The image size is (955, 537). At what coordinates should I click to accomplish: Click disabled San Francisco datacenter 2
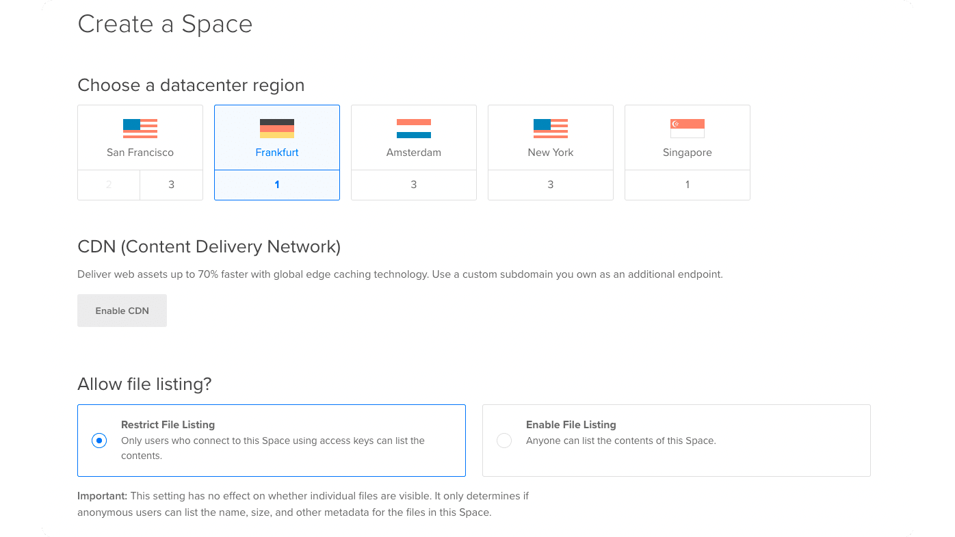[109, 185]
